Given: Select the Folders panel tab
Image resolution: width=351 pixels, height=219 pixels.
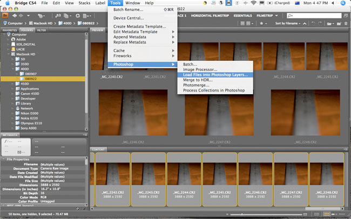Looking at the screenshot, I should [27, 30].
